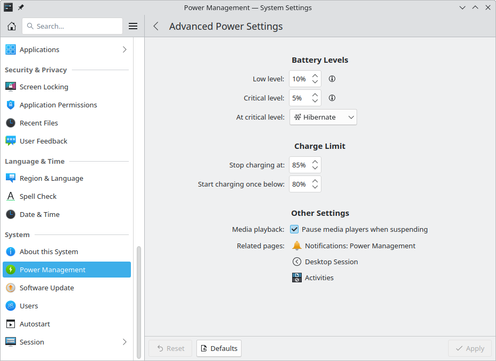Open the Desktop Session related page
This screenshot has height=361, width=496.
point(331,262)
